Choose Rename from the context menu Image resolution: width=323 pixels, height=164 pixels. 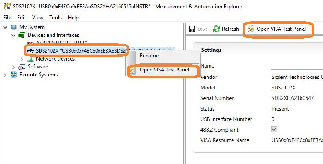coord(149,56)
